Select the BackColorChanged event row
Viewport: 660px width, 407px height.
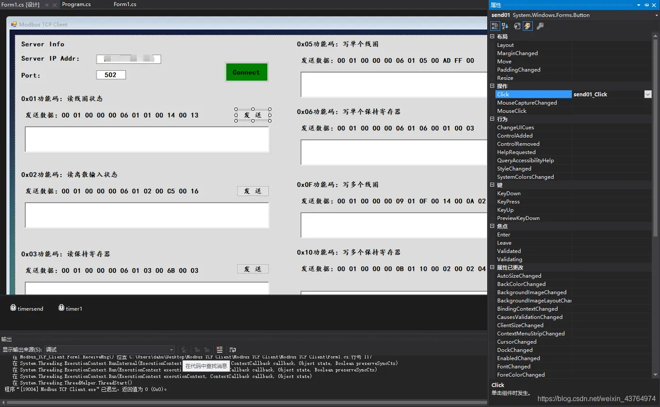click(573, 284)
